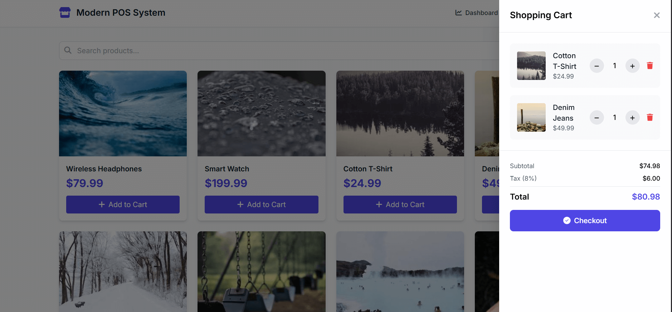Decrease Denim Jeans quantity with minus button
Viewport: 672px width, 312px height.
point(596,118)
